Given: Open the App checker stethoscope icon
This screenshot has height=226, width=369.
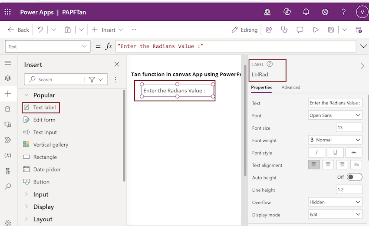Looking at the screenshot, I should pyautogui.click(x=284, y=30).
